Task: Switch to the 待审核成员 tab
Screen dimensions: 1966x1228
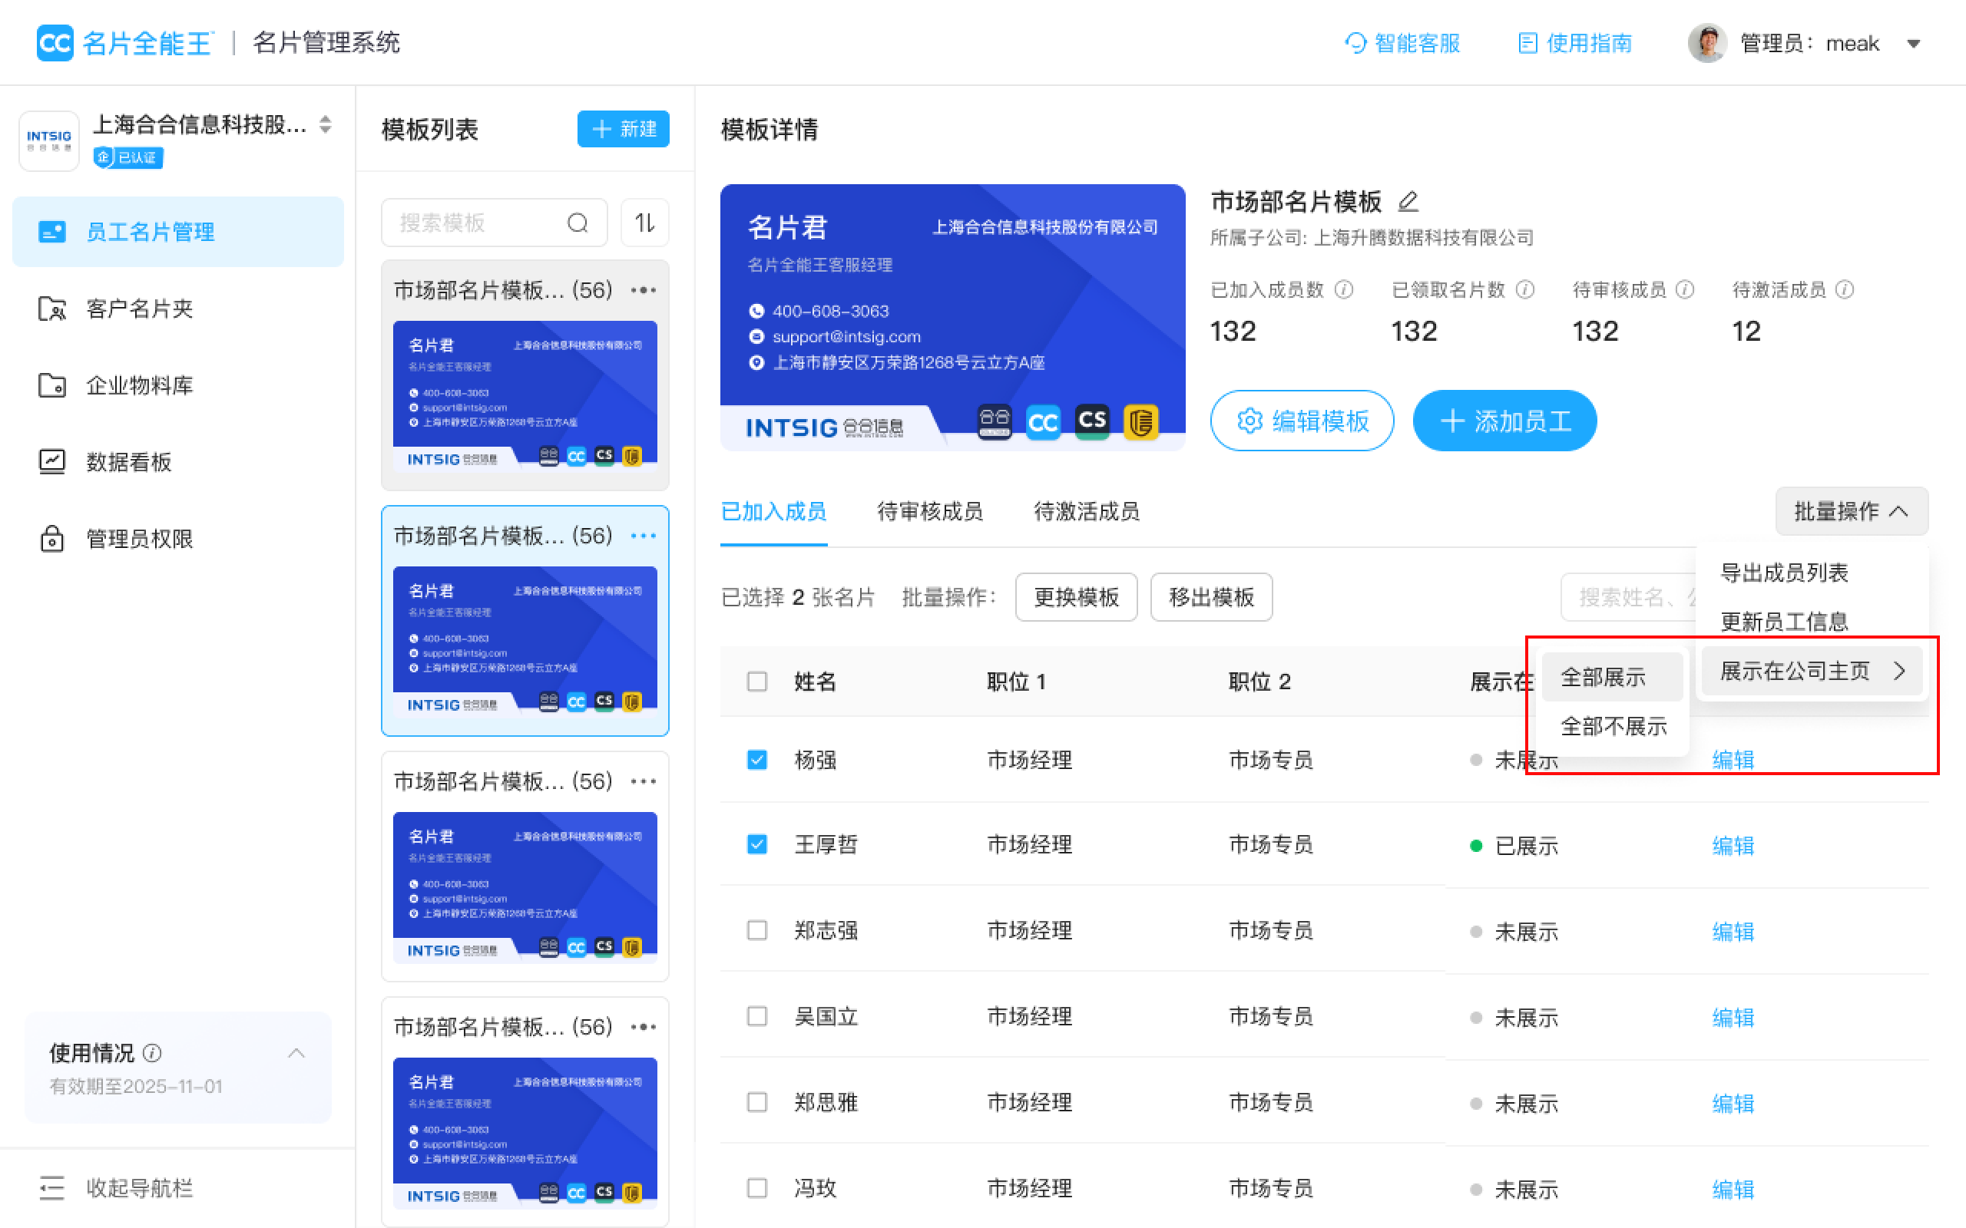Action: [x=930, y=511]
